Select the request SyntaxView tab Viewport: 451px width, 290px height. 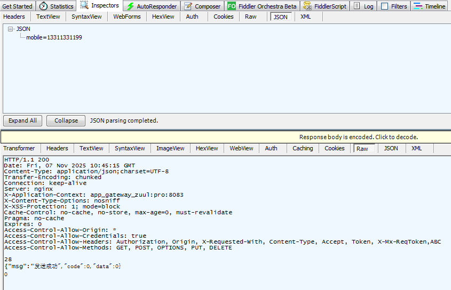[86, 17]
